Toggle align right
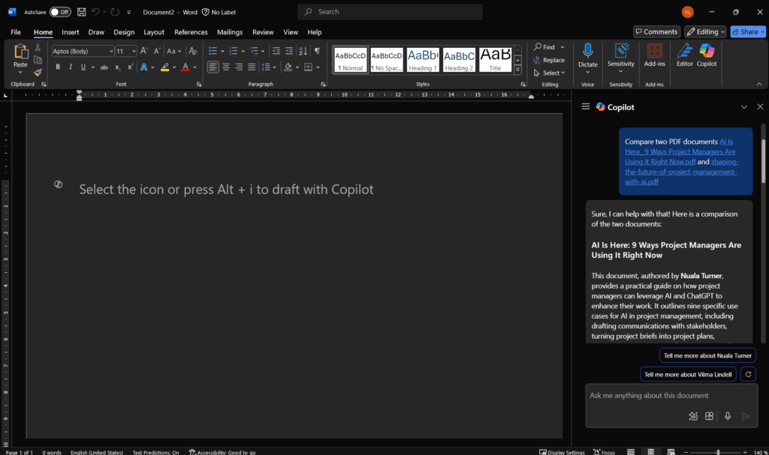The width and height of the screenshot is (769, 455). (239, 67)
